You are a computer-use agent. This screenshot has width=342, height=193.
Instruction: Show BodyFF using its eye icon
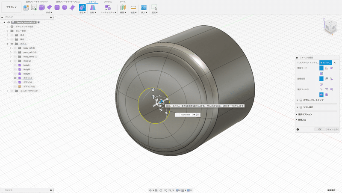(15, 69)
